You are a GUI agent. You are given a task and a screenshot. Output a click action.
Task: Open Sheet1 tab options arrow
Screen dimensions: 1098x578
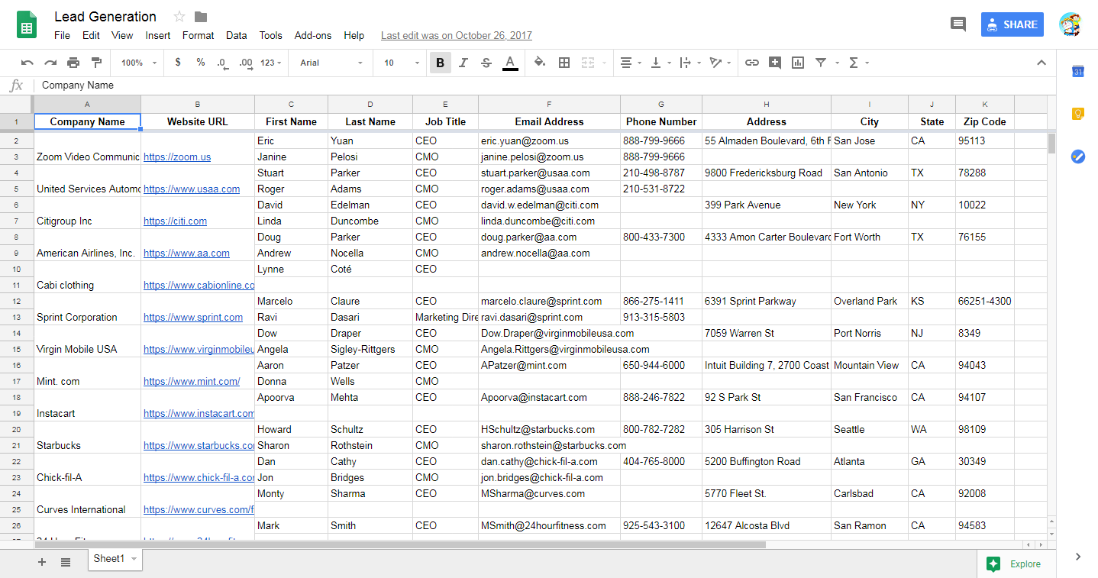pyautogui.click(x=134, y=559)
